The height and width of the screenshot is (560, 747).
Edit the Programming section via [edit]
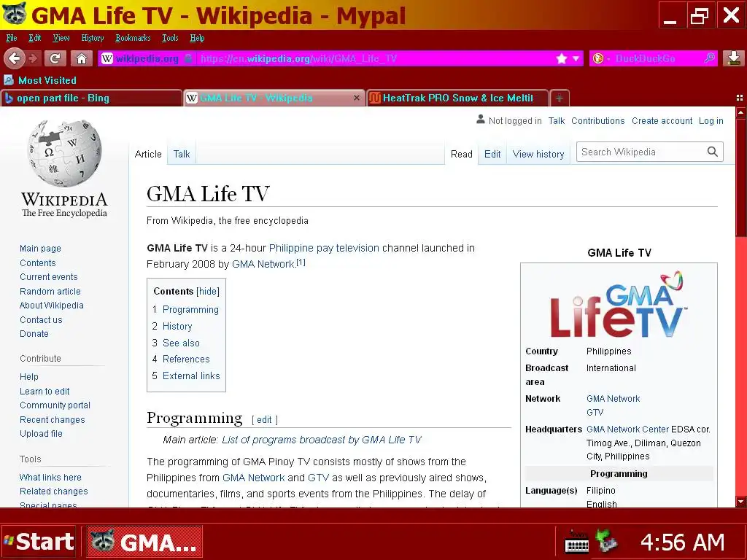264,419
